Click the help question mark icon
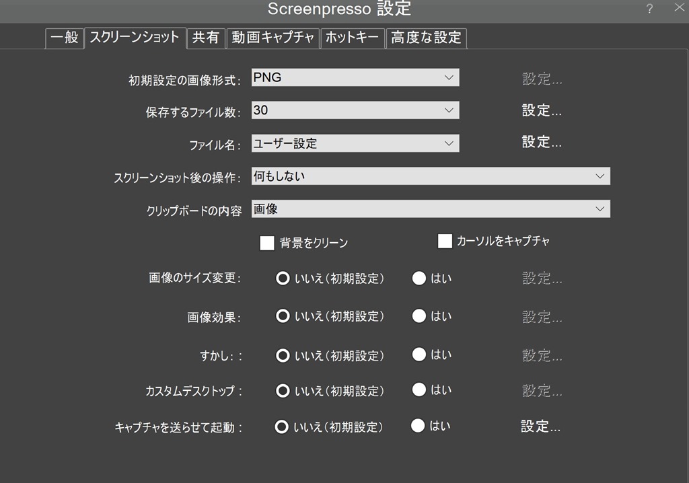689x483 pixels. pyautogui.click(x=649, y=9)
